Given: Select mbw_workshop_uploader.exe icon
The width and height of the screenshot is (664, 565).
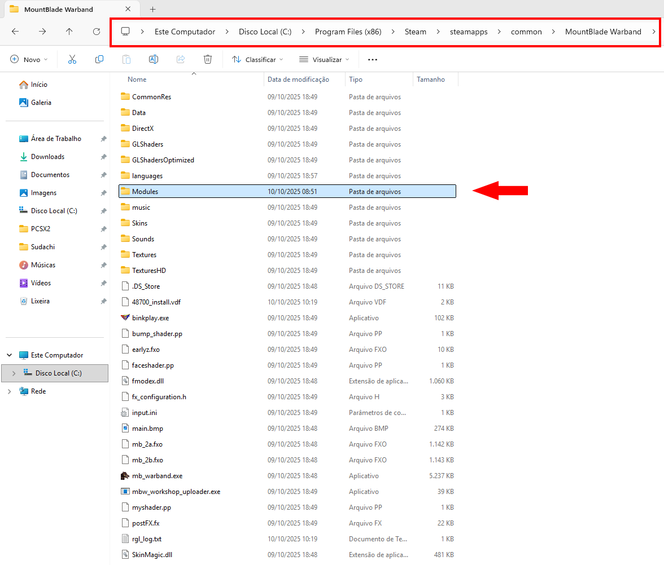Looking at the screenshot, I should point(125,492).
